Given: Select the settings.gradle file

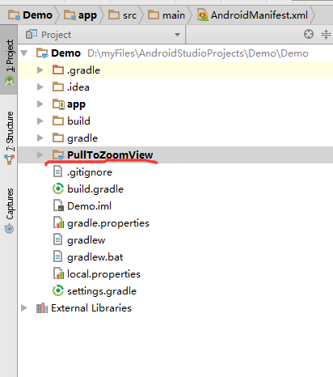Looking at the screenshot, I should (x=175, y=291).
